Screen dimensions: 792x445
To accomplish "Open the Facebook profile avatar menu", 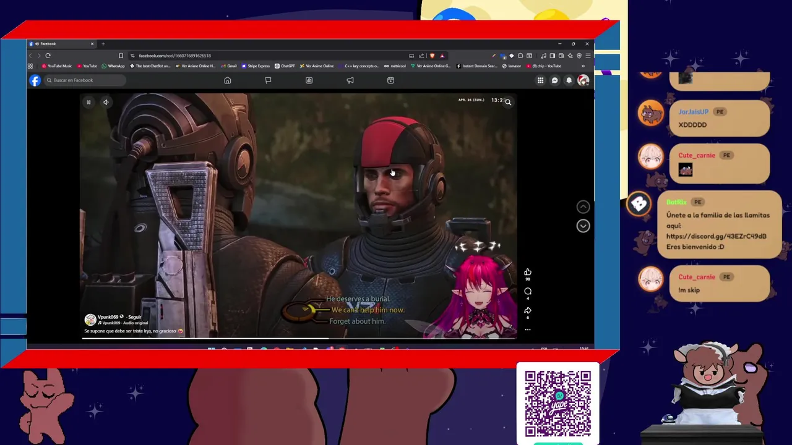I will click(583, 80).
